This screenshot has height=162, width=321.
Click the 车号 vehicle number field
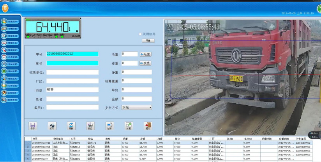click(72, 63)
